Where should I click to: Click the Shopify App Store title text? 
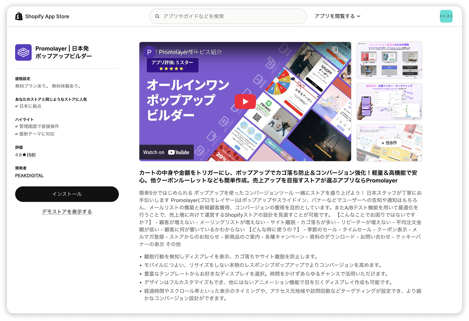click(47, 16)
